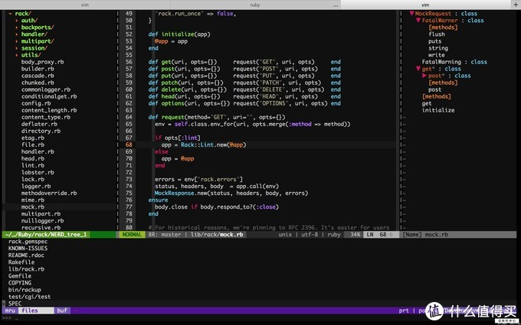Click the ruby filetype status segment
521x325 pixels.
tap(334, 235)
